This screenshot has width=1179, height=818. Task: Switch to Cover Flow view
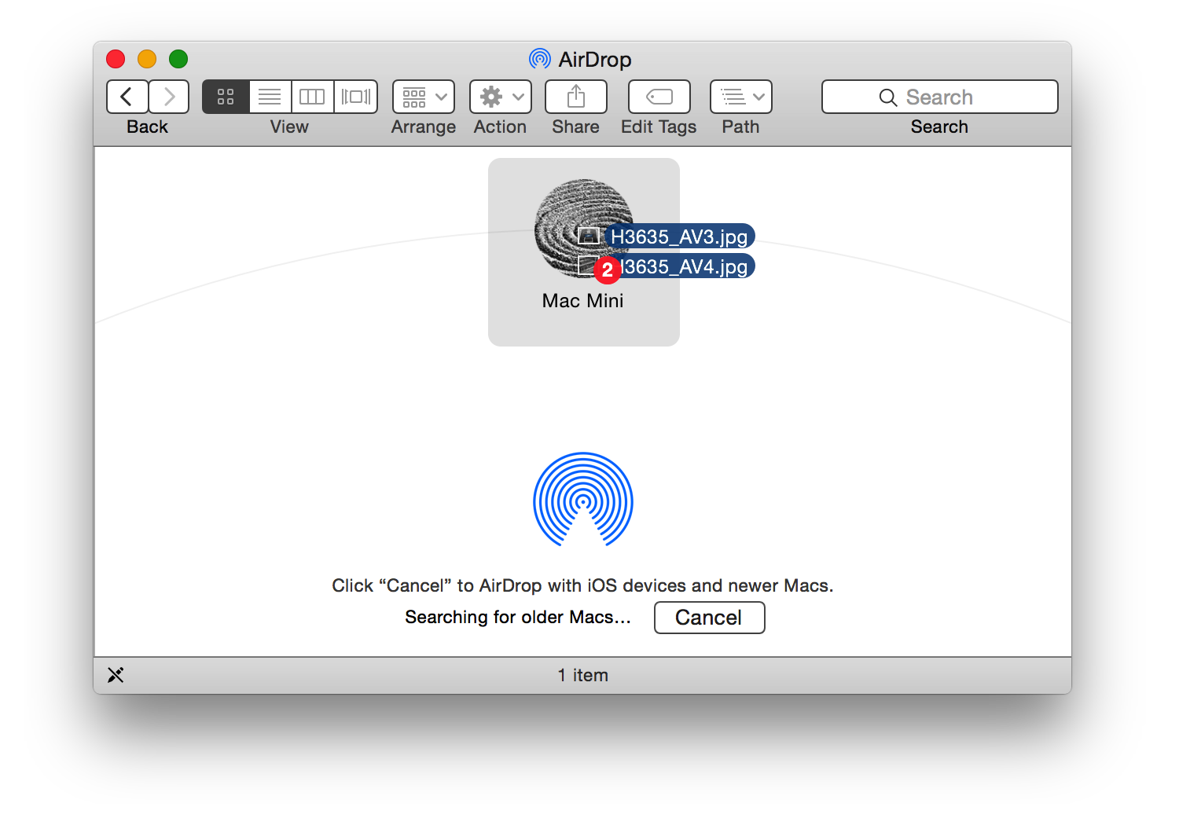pyautogui.click(x=356, y=97)
